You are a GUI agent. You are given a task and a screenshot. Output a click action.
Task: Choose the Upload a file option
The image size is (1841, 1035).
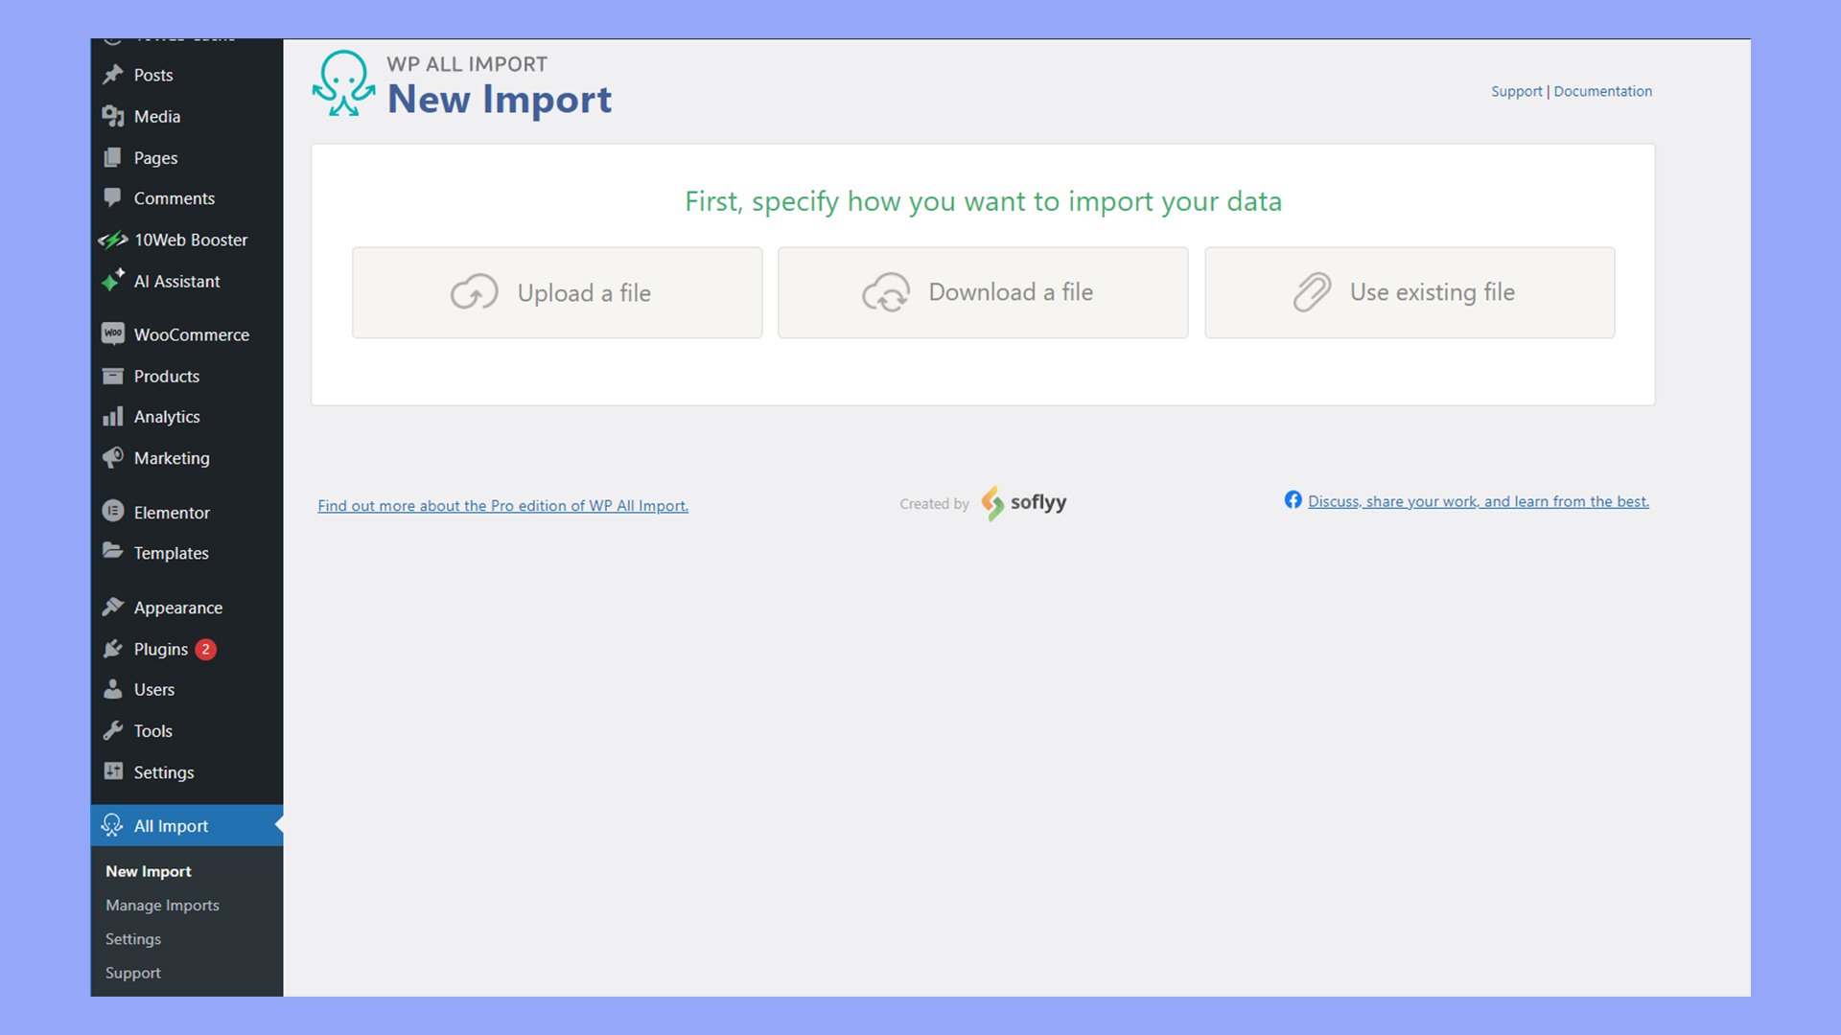[556, 292]
